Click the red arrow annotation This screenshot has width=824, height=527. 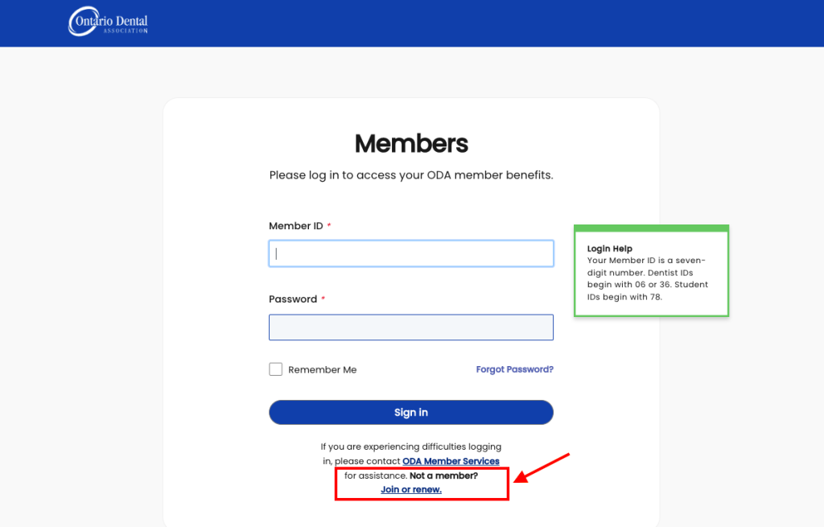tap(542, 468)
